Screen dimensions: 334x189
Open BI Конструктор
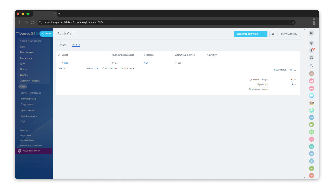tap(28, 98)
